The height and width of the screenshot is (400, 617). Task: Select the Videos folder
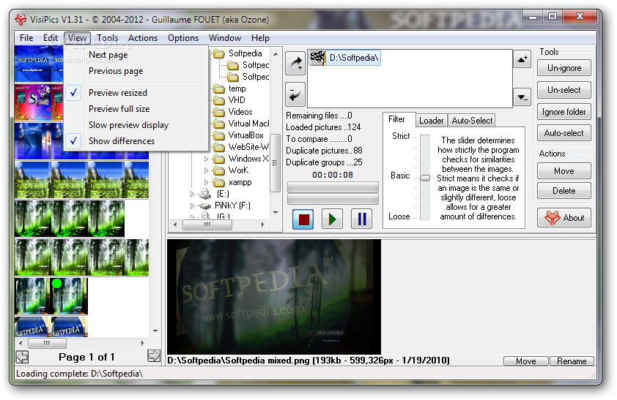(x=240, y=112)
